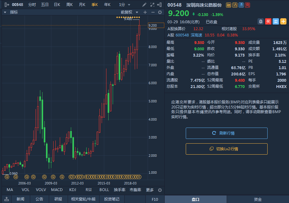Toggle the KDJ indicator
The image size is (289, 203).
(73, 190)
